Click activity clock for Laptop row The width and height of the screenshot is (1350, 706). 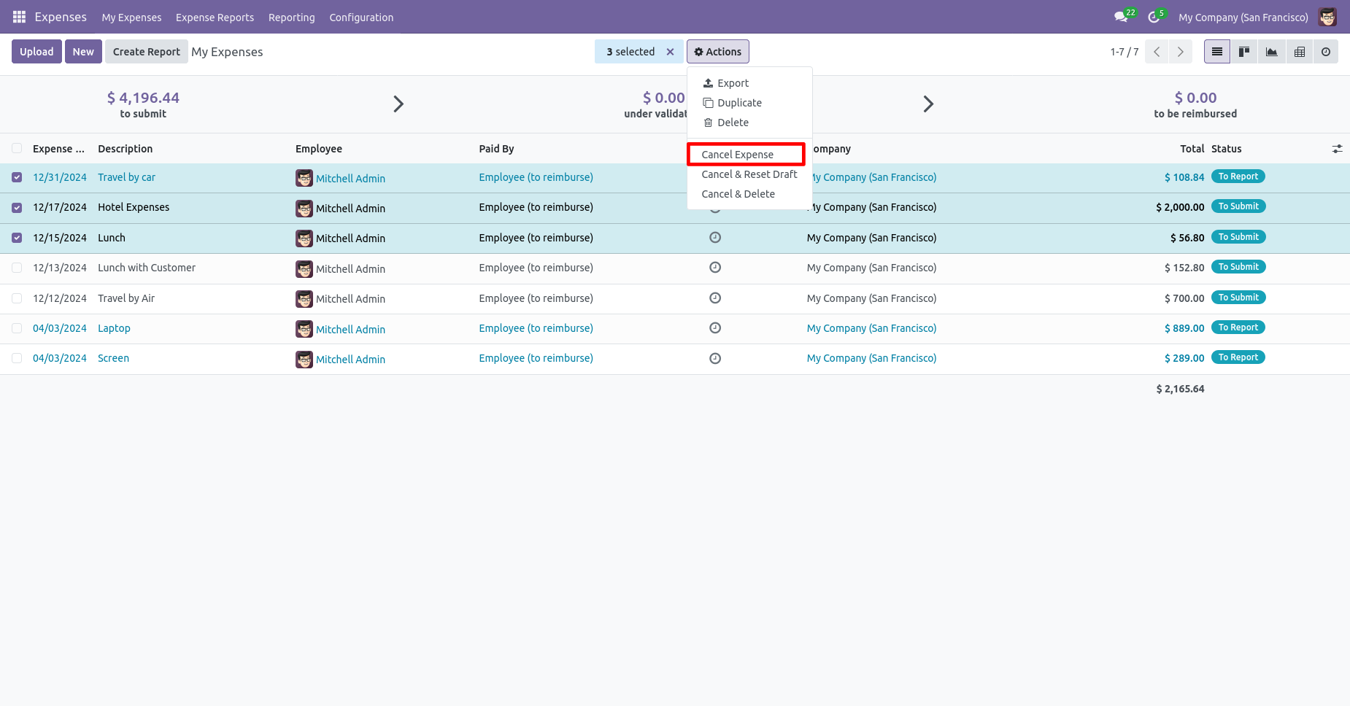click(715, 328)
